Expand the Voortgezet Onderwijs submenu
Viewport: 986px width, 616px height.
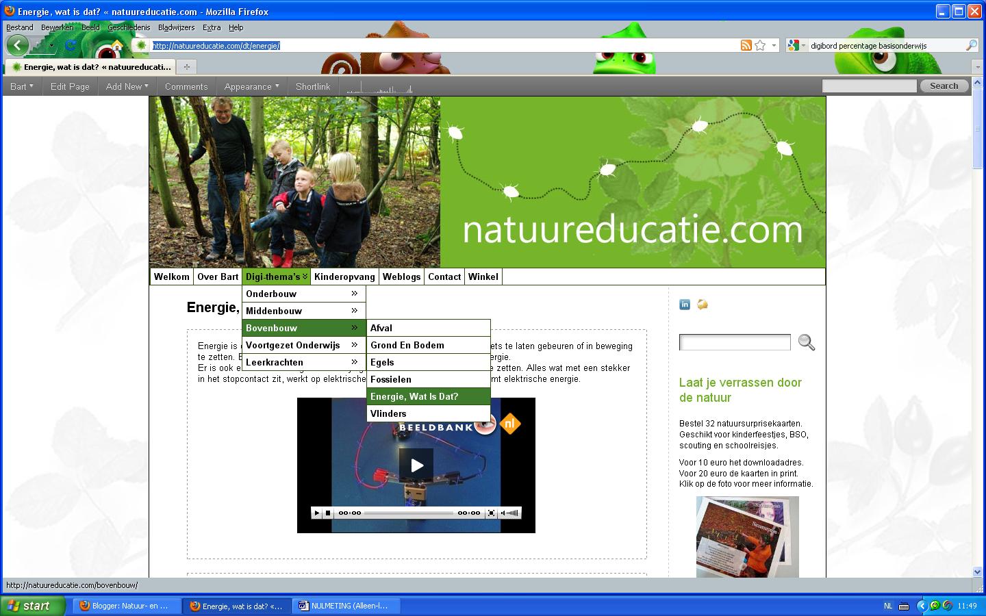point(303,345)
